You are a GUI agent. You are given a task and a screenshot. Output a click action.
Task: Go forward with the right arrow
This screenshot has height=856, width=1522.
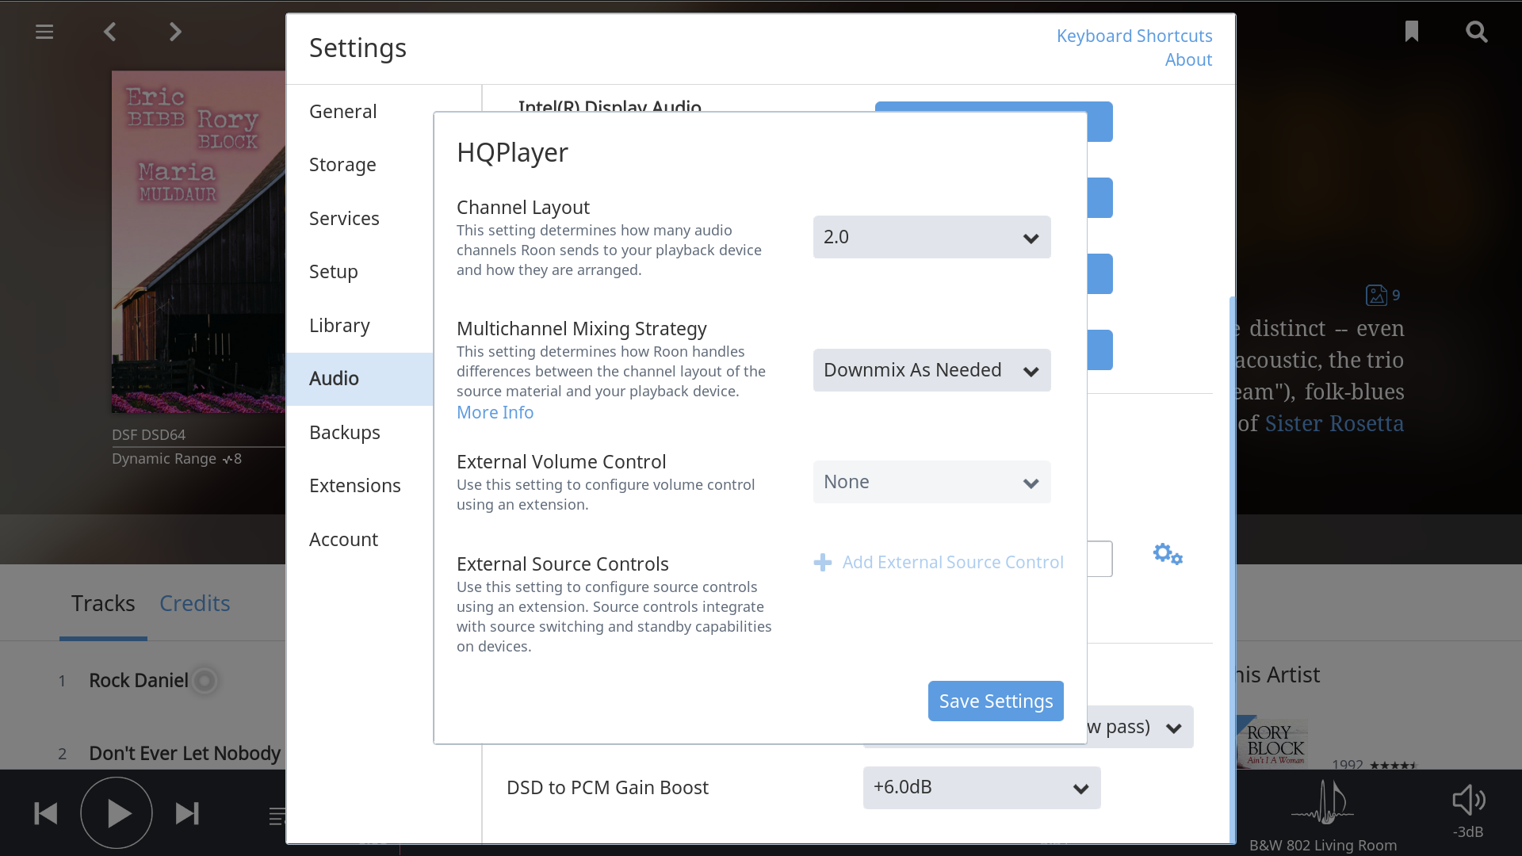[x=175, y=32]
